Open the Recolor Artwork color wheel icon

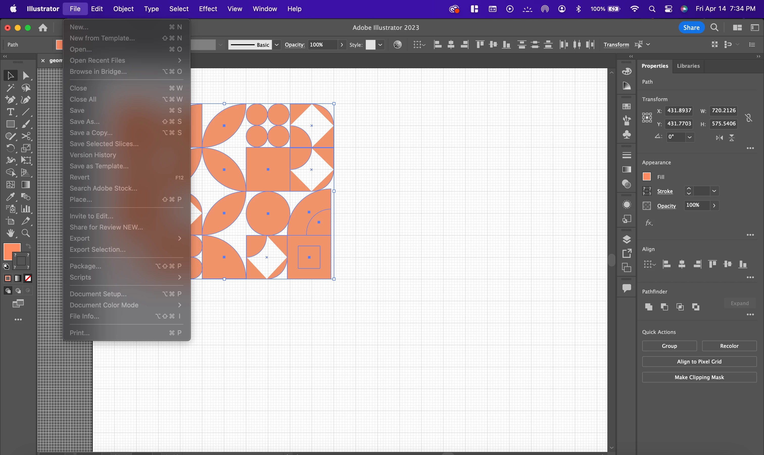pyautogui.click(x=397, y=45)
